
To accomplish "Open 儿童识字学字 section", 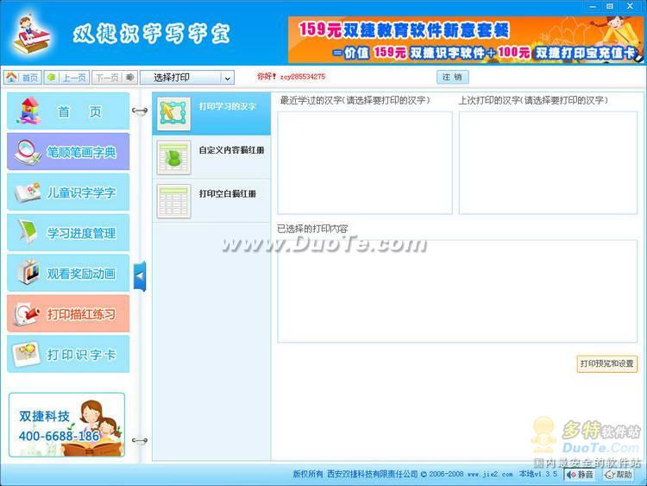I will tap(68, 192).
